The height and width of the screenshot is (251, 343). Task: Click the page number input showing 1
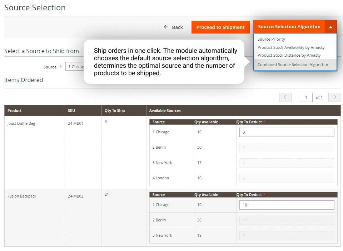(306, 97)
